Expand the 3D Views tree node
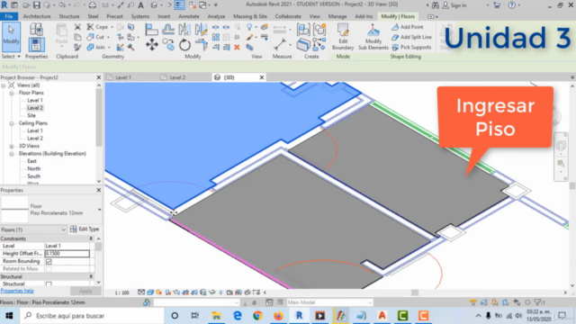This screenshot has height=324, width=576. [12, 146]
